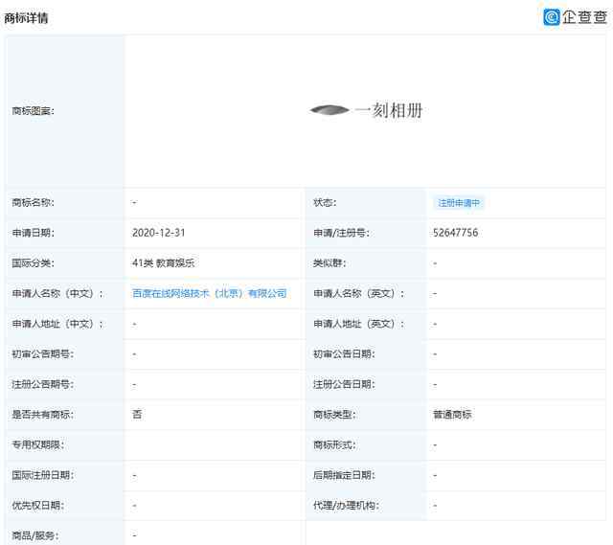
Task: Click the 是否共有商标 label
Action: [42, 415]
